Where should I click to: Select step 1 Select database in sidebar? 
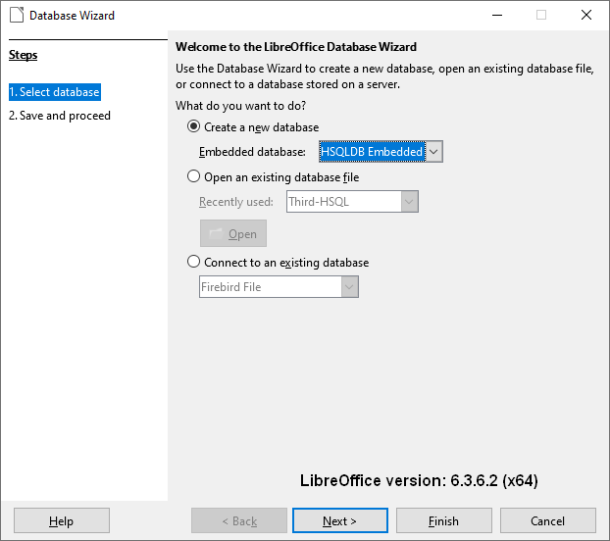coord(55,92)
